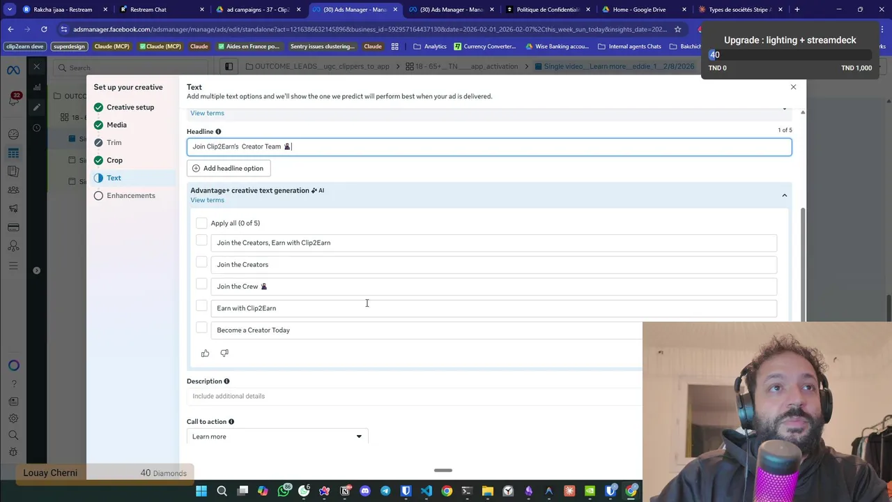Open All tools hamburger menu in sidebar
The image size is (892, 502).
pos(13,266)
